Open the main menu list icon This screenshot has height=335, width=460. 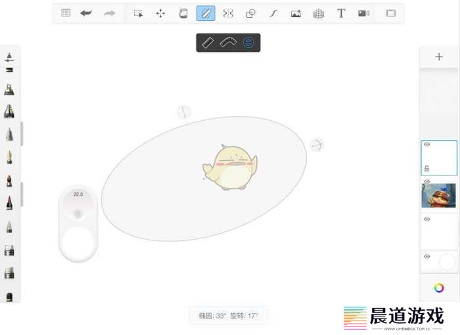[x=66, y=13]
